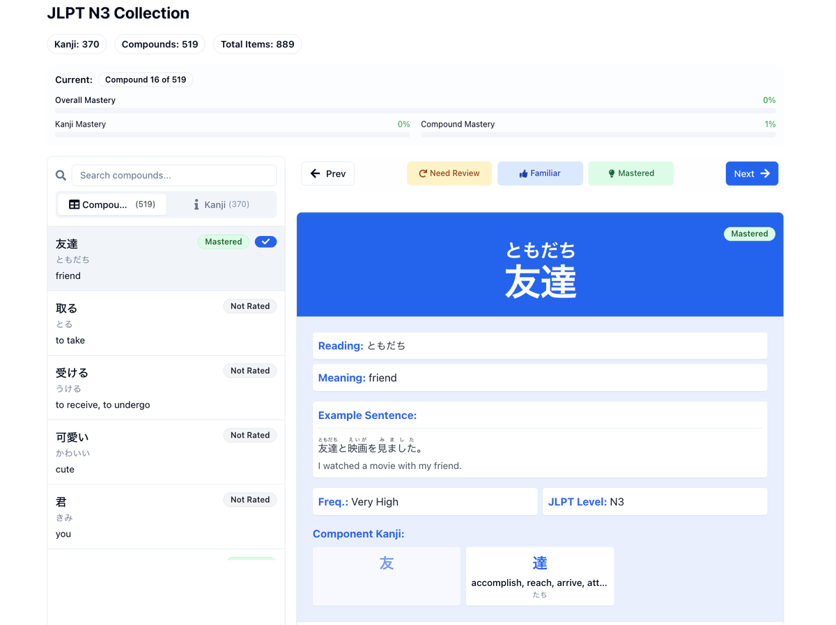Screen dimensions: 836x625
Task: Select the 受ける to receive list item
Action: pyautogui.click(x=166, y=388)
